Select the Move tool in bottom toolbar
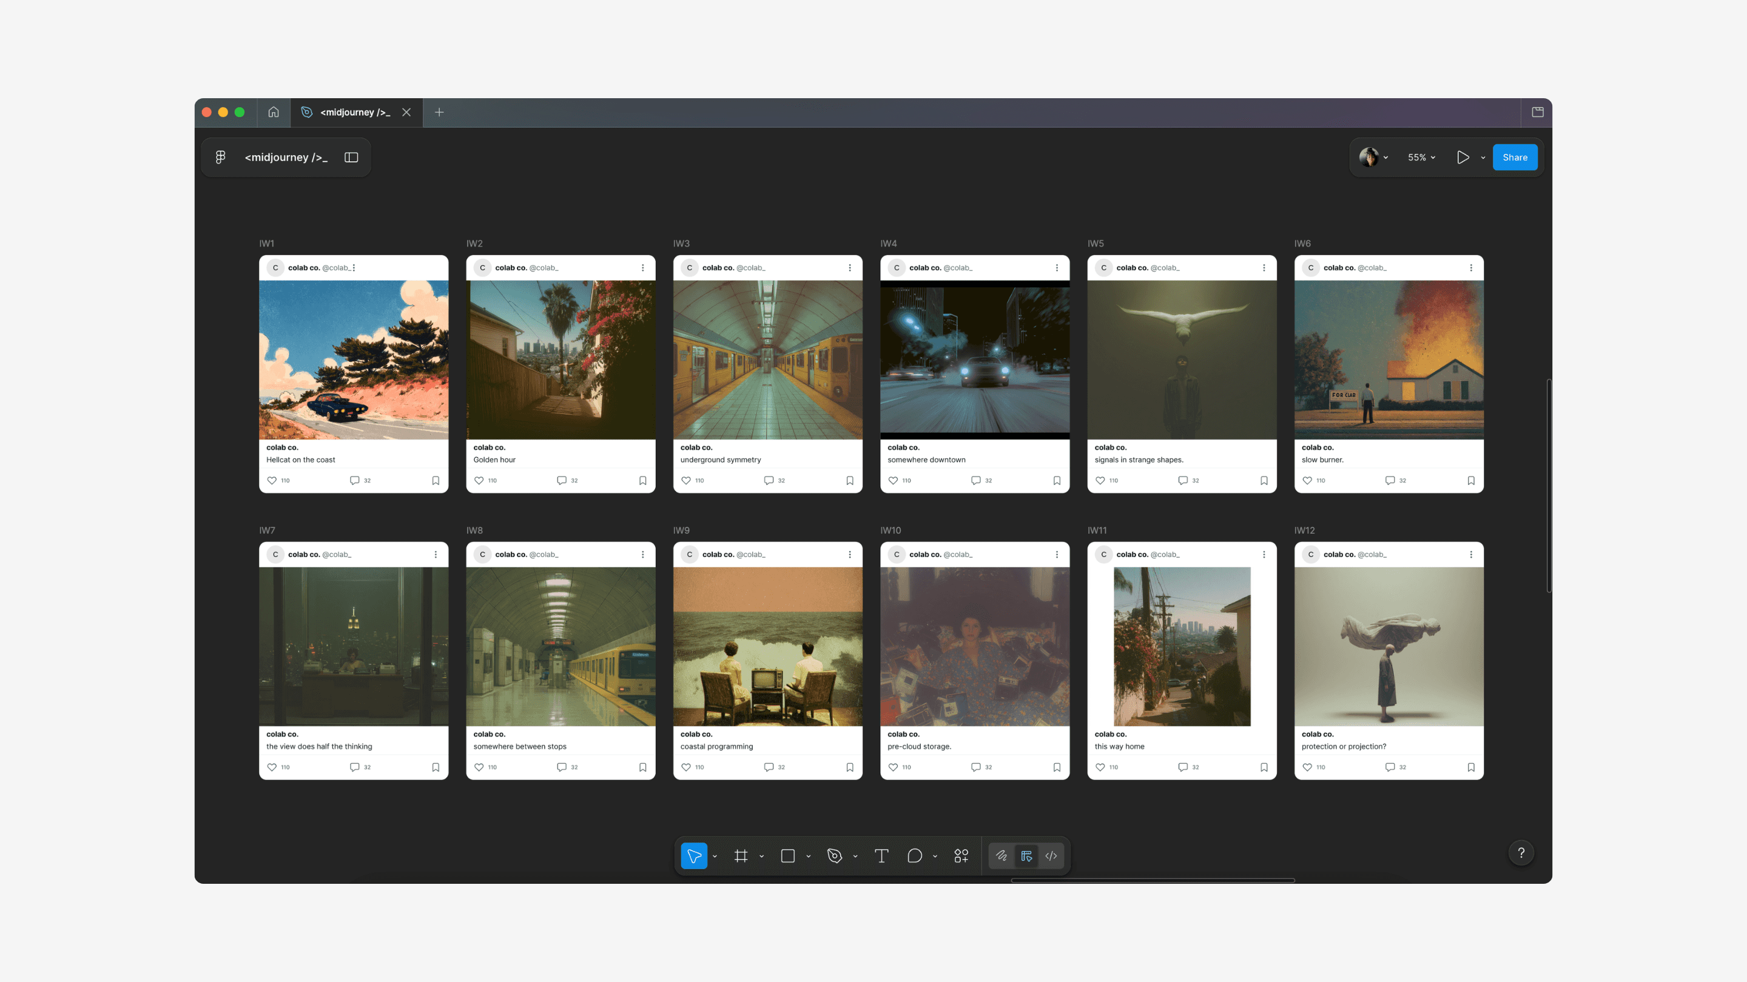 coord(694,856)
